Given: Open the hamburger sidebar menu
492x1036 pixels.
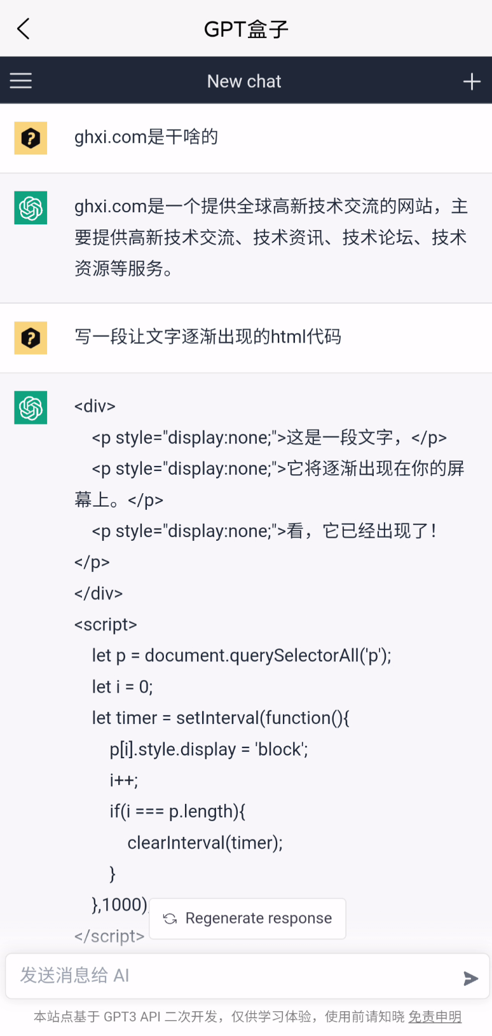Looking at the screenshot, I should pos(21,81).
